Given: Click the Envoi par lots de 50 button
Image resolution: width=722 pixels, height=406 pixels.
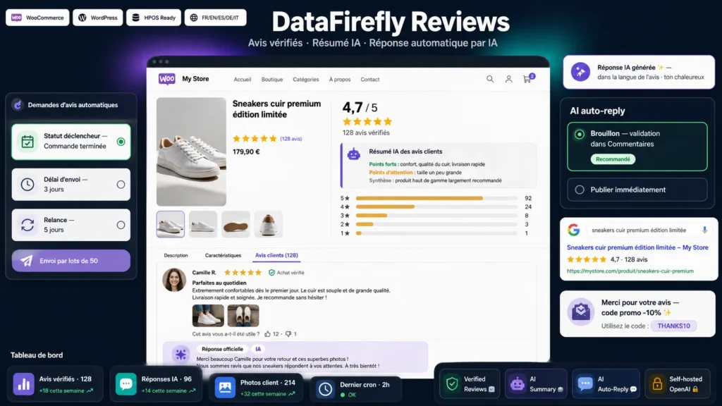Looking at the screenshot, I should coord(71,261).
